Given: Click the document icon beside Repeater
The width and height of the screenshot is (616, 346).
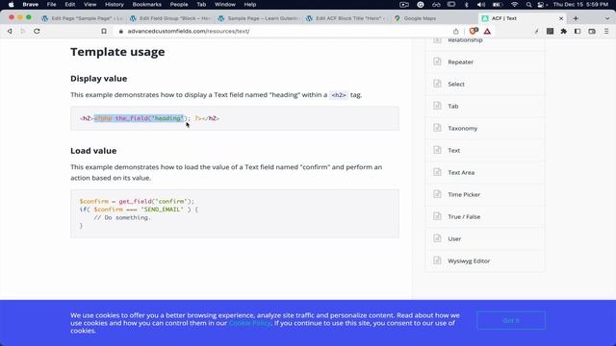Looking at the screenshot, I should (437, 62).
